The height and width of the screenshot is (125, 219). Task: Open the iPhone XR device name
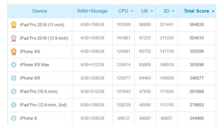pyautogui.click(x=30, y=78)
